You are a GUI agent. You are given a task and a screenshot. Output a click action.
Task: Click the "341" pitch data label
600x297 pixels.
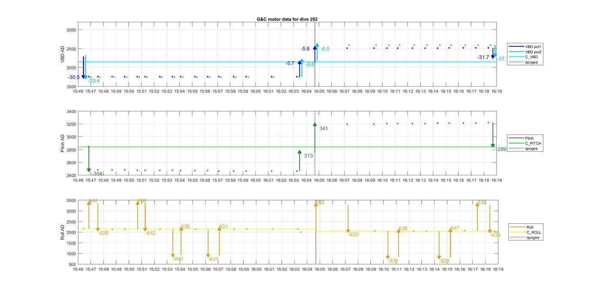324,129
